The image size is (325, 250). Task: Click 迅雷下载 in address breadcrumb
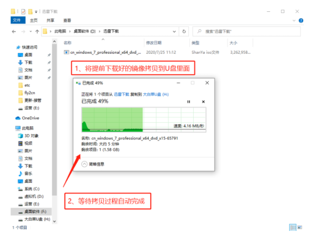[111, 31]
